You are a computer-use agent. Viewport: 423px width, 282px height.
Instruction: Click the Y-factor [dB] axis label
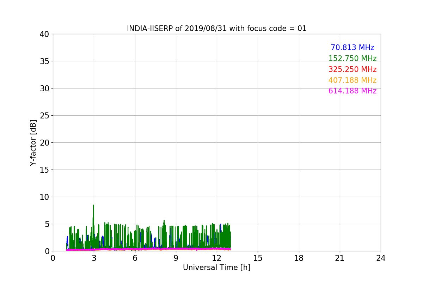tap(33, 142)
